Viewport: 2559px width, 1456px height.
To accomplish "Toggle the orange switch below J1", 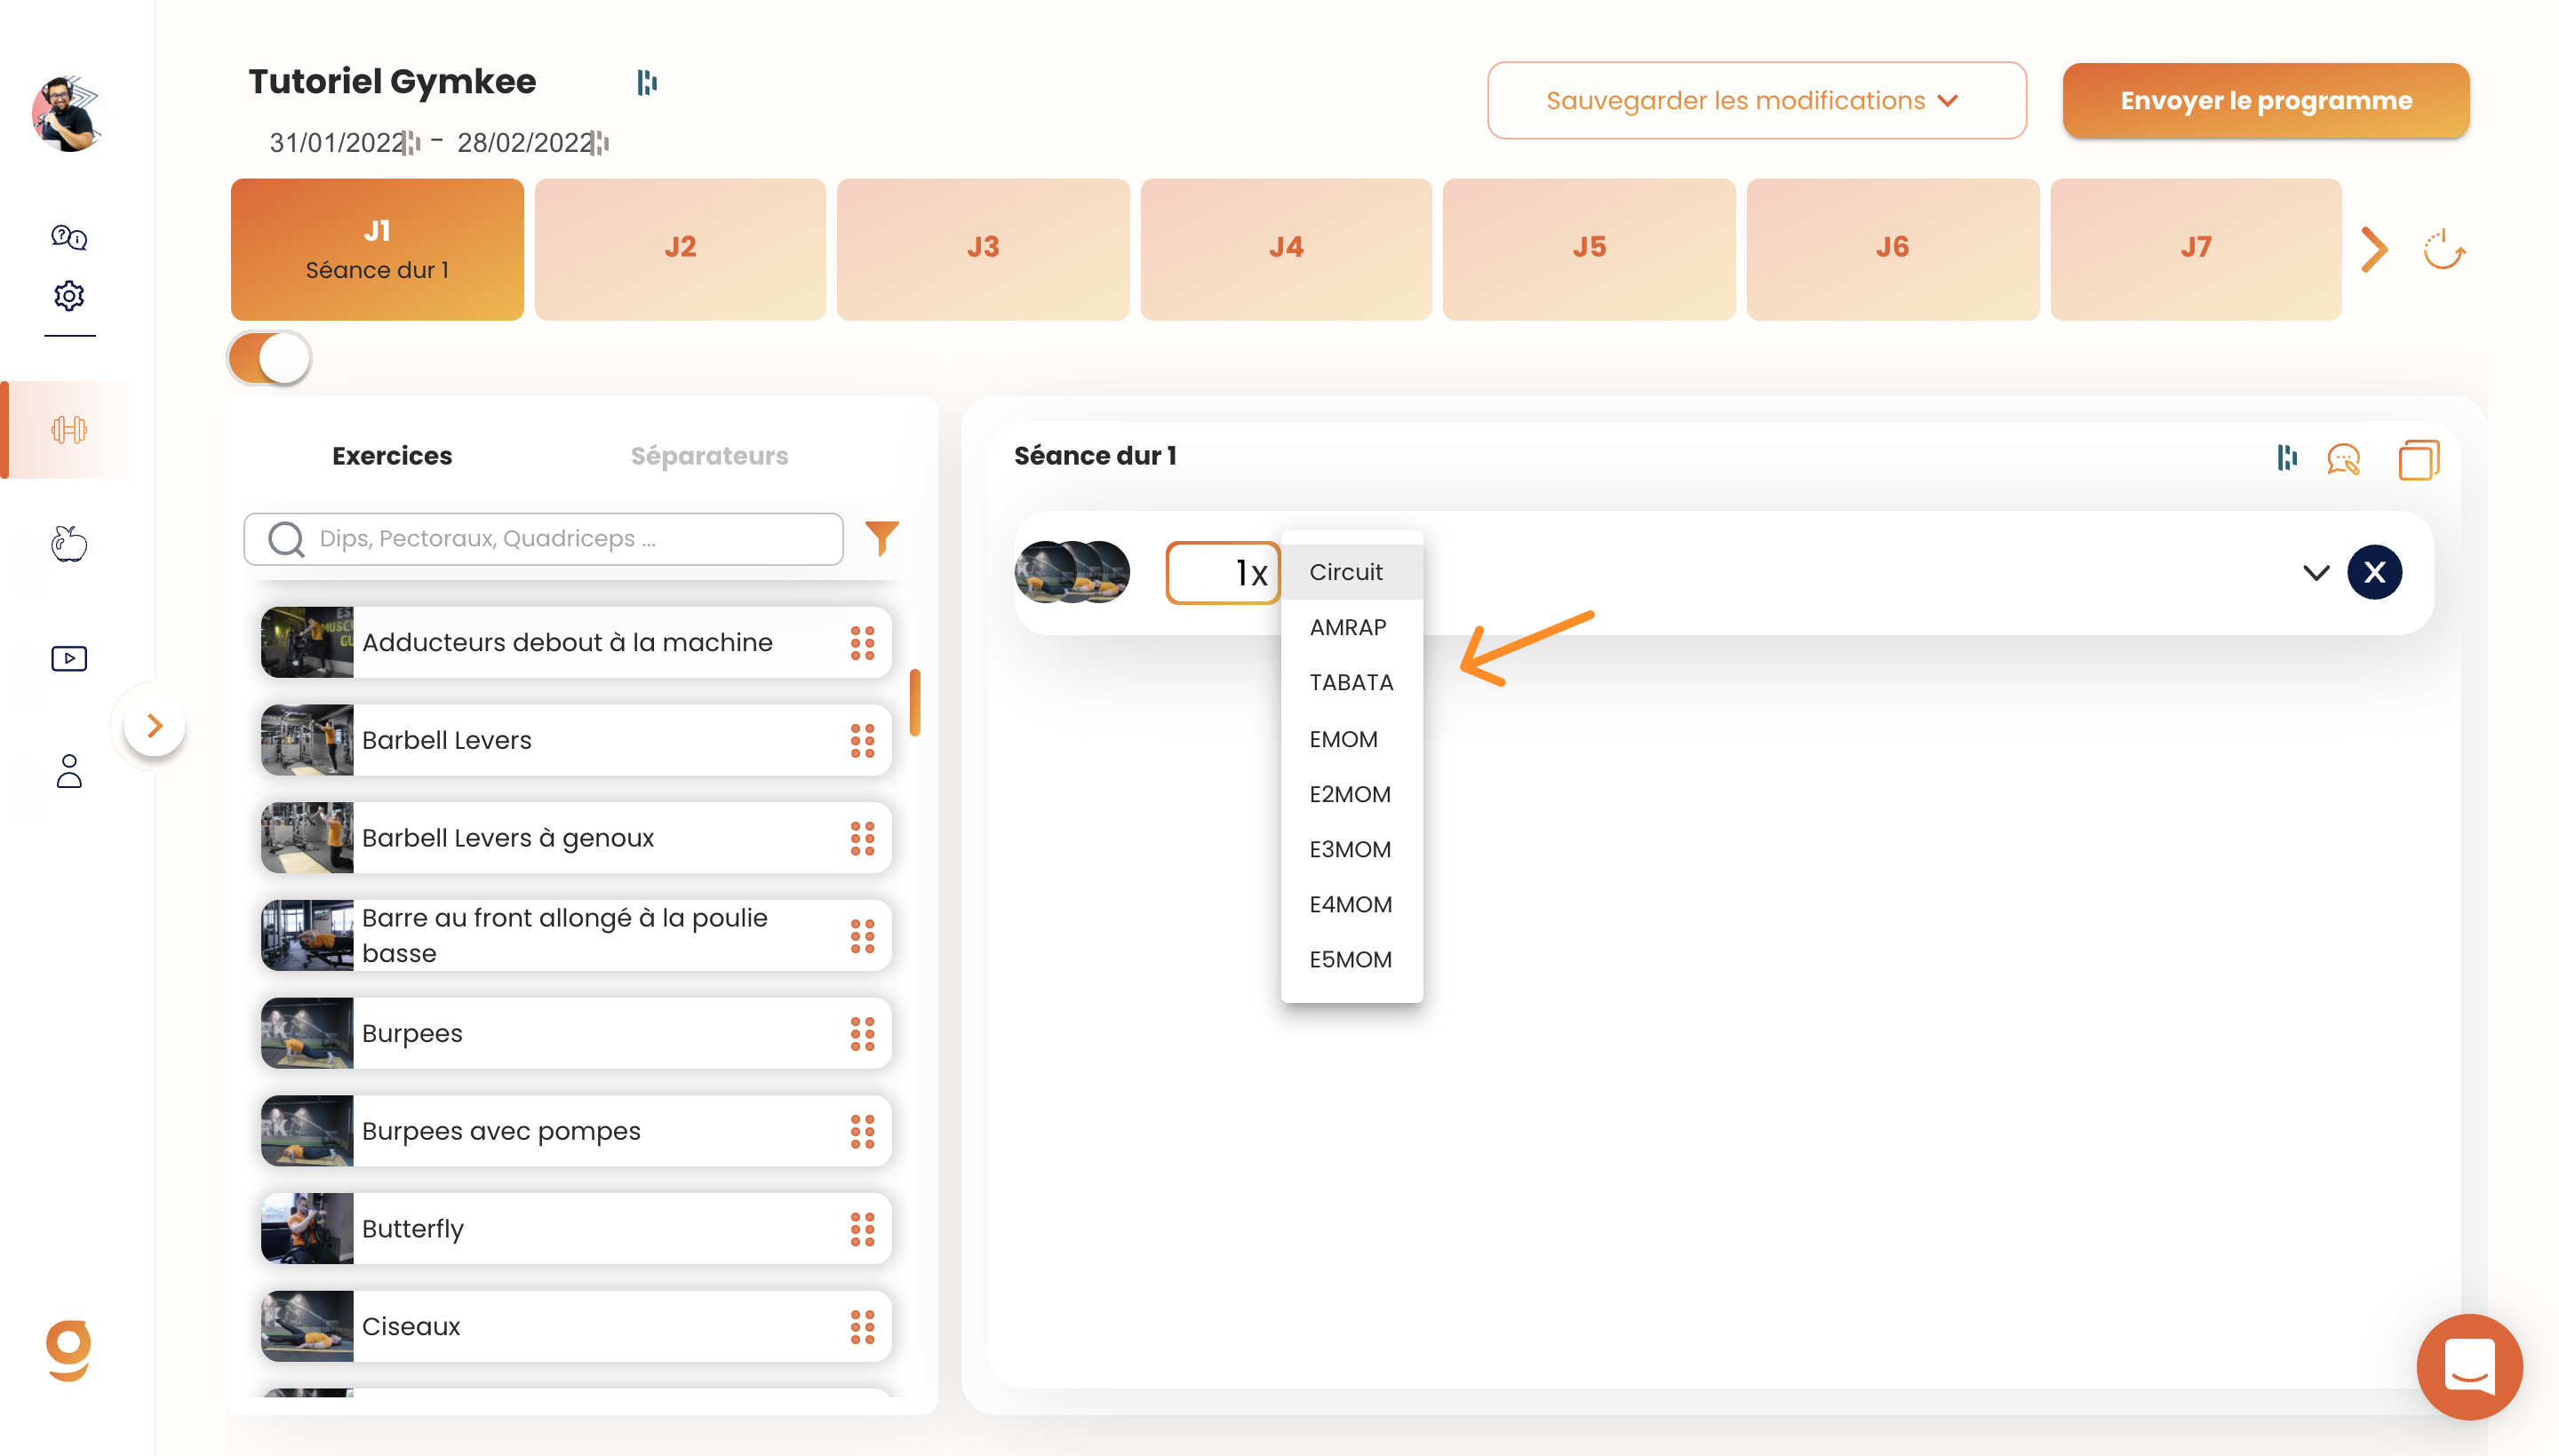I will pyautogui.click(x=269, y=358).
